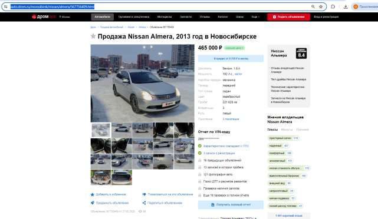Open Отзывы in the navigation bar
Viewport: 378px width, 219px height.
click(x=205, y=17)
